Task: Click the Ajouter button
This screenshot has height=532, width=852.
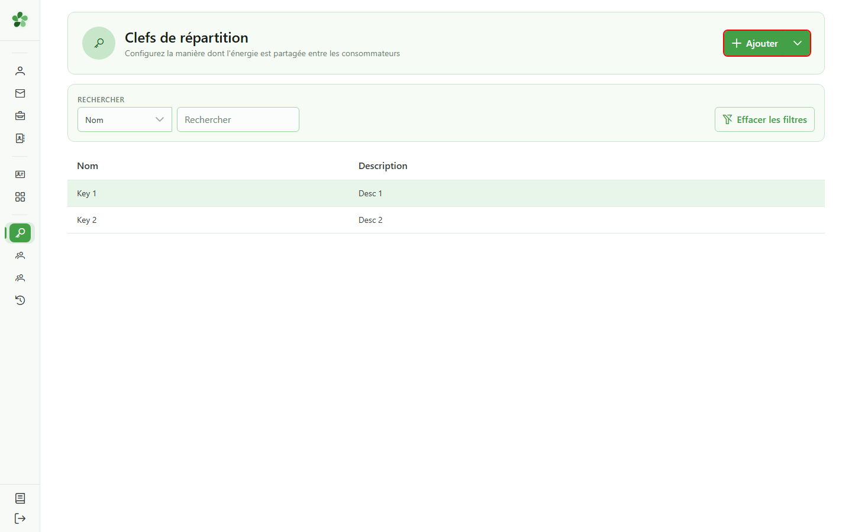Action: coord(755,43)
